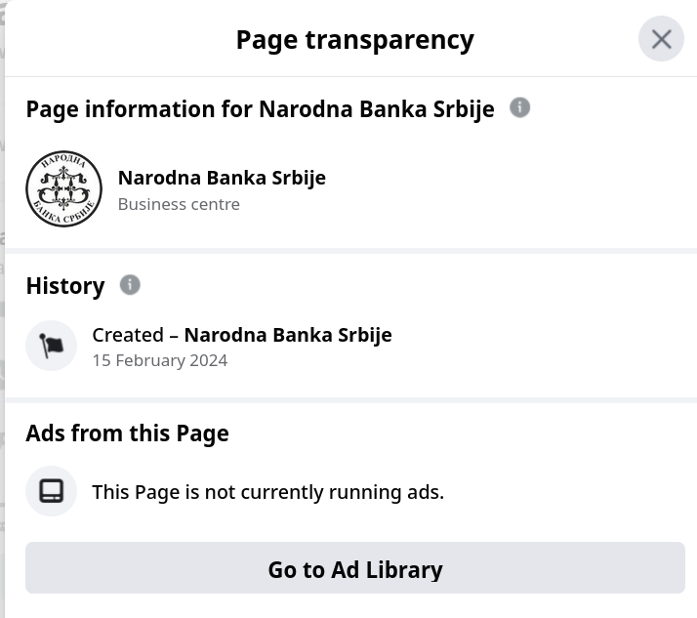
Task: Click the 15 February 2024 date
Action: click(160, 360)
